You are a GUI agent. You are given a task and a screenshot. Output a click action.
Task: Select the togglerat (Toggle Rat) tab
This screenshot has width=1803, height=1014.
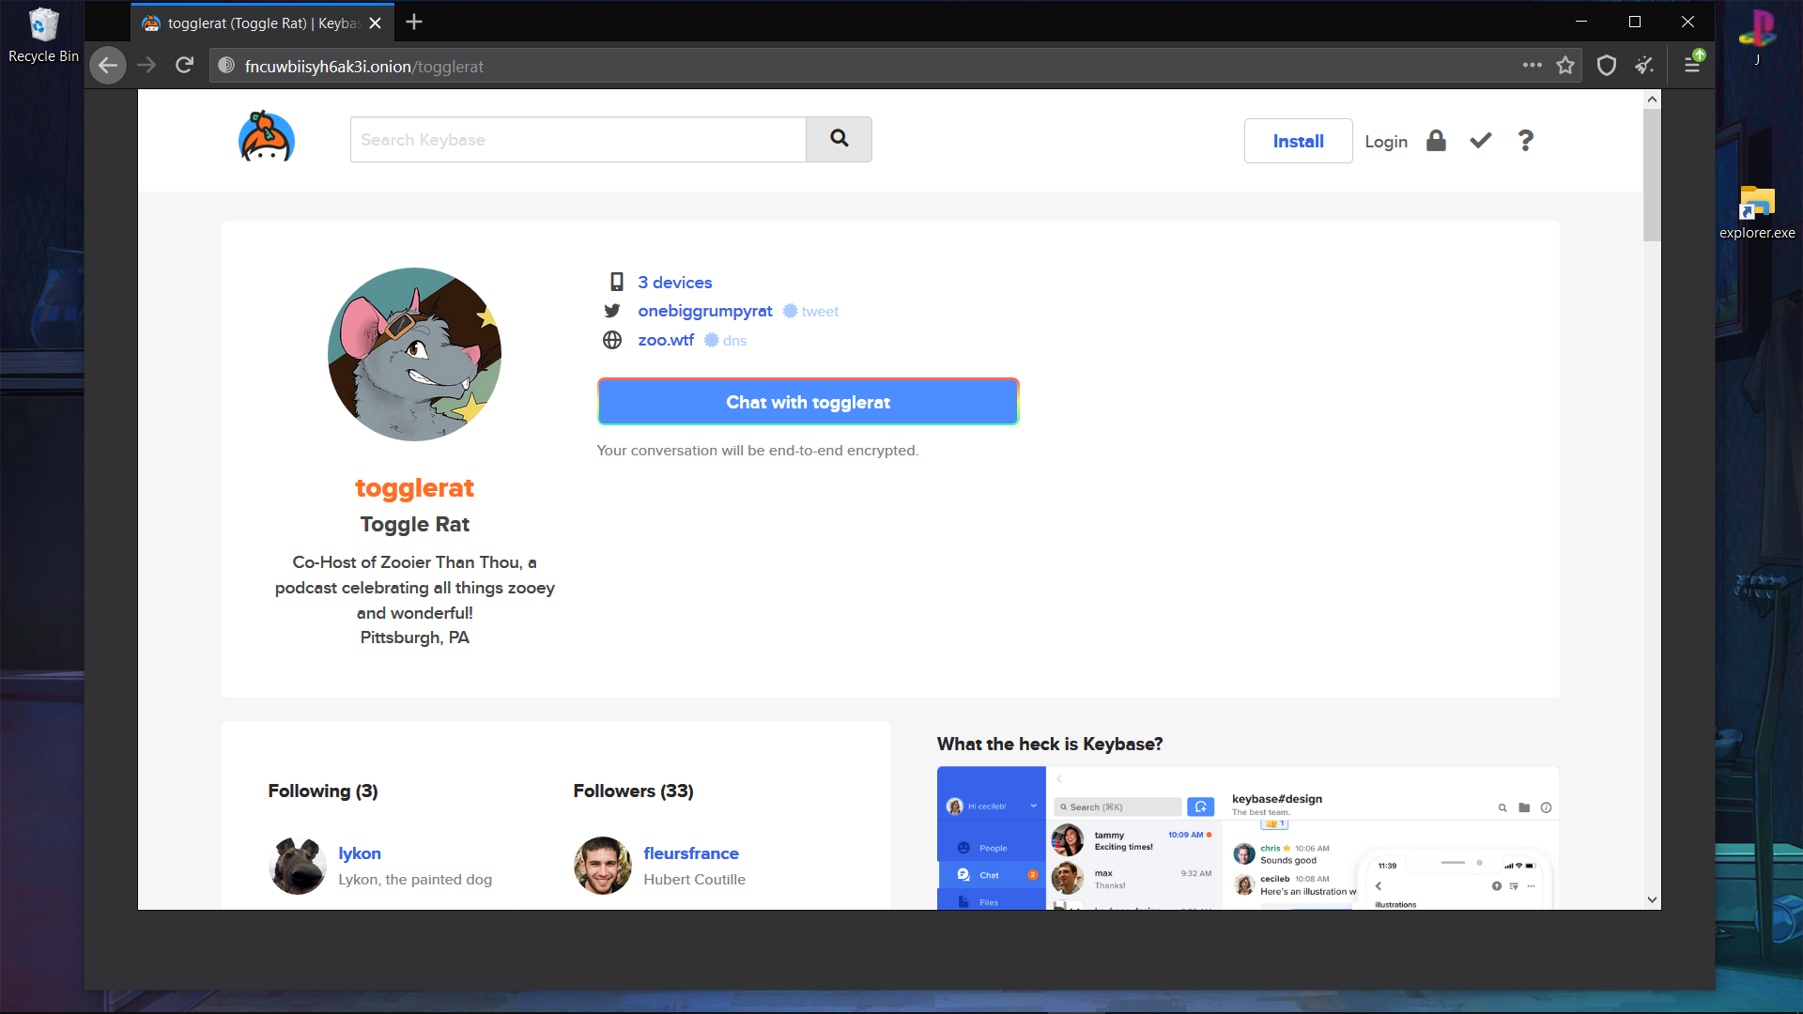click(263, 23)
